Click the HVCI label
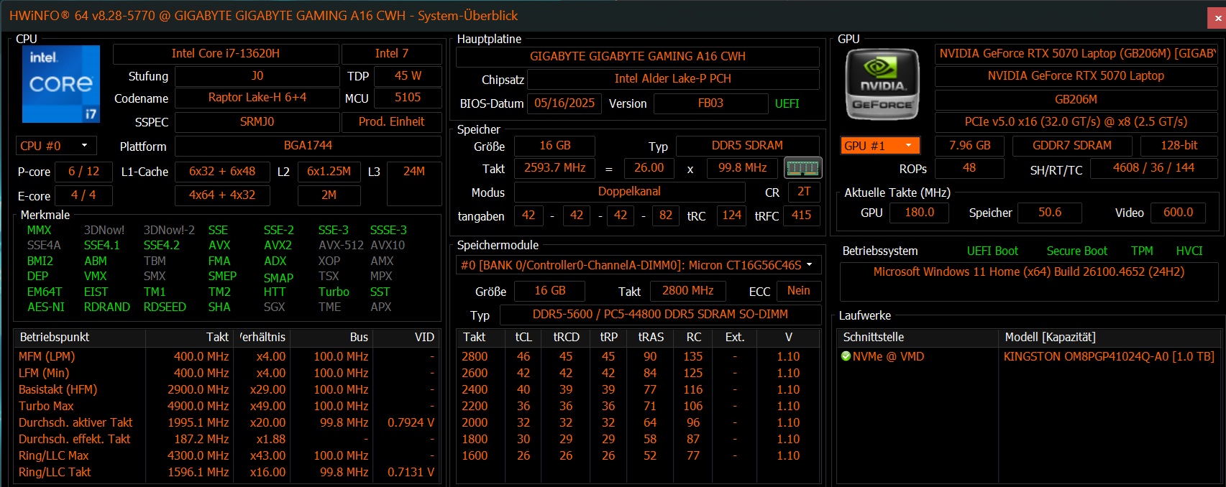The width and height of the screenshot is (1226, 487). [1189, 251]
